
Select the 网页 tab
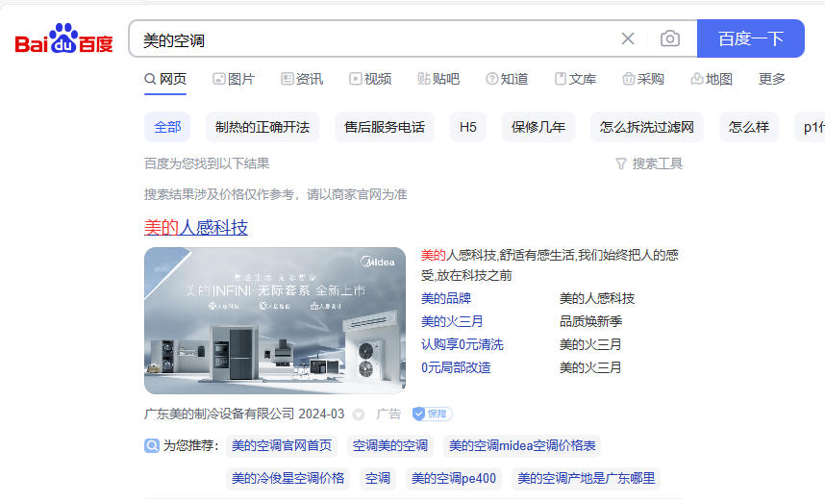[x=165, y=79]
